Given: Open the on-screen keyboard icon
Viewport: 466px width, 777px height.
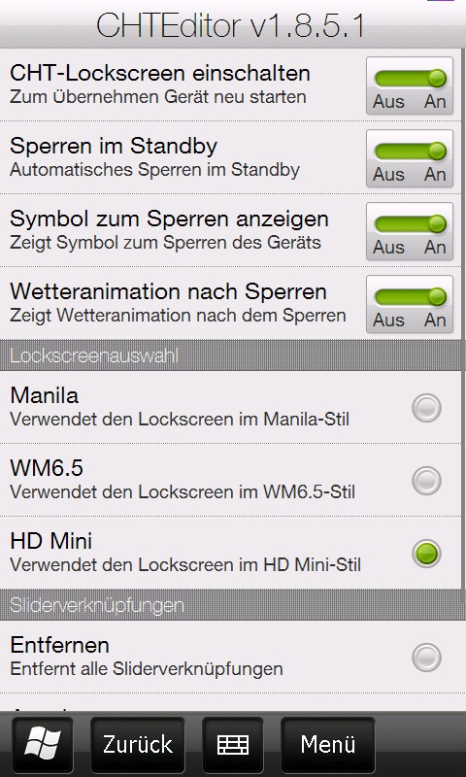Looking at the screenshot, I should click(233, 744).
